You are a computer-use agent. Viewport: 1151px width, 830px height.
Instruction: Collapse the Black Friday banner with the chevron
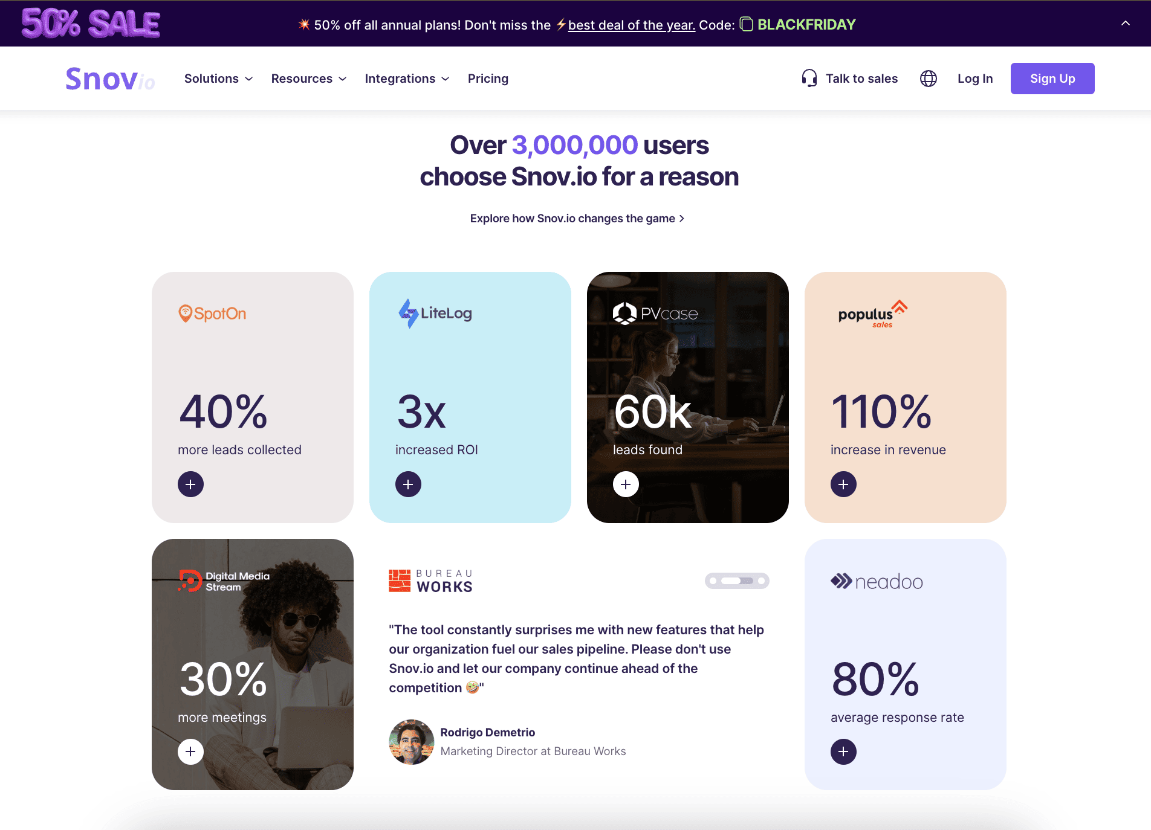click(1125, 23)
